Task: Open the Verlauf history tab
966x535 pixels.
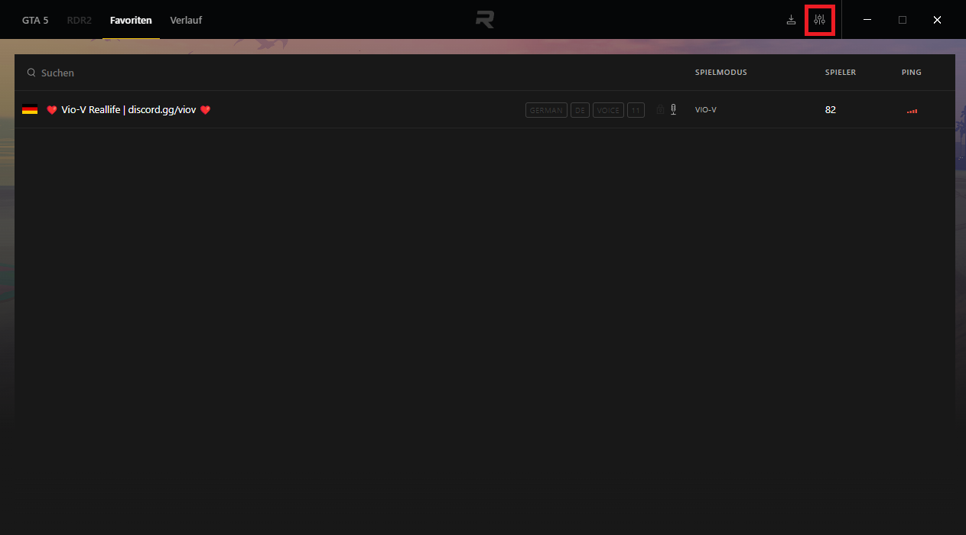Action: tap(186, 20)
